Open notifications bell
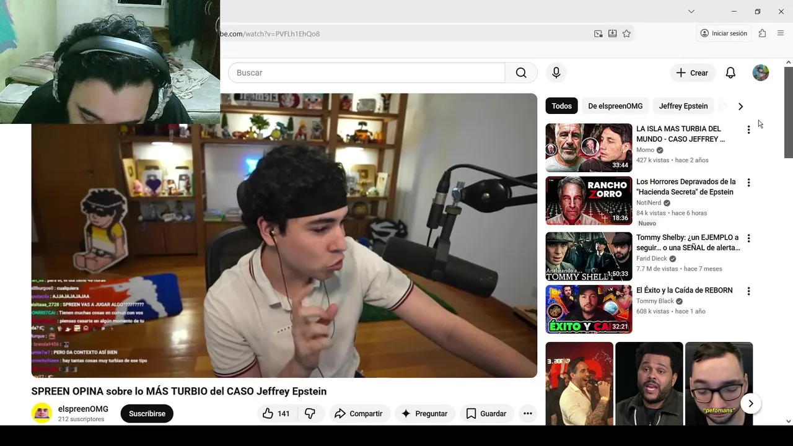This screenshot has width=793, height=446. (730, 72)
